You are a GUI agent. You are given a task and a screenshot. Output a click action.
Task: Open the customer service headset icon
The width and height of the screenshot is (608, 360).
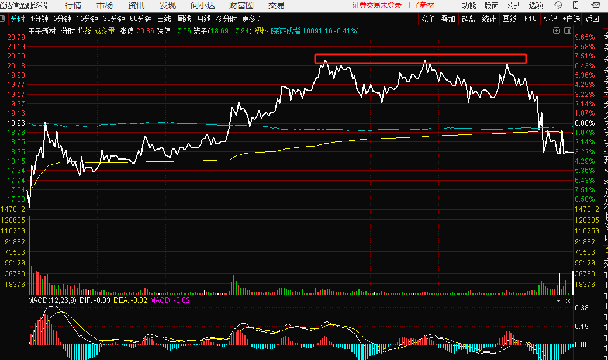[558, 5]
